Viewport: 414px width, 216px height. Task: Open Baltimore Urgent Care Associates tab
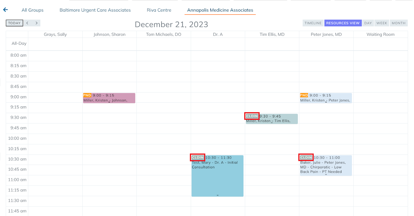coord(95,10)
